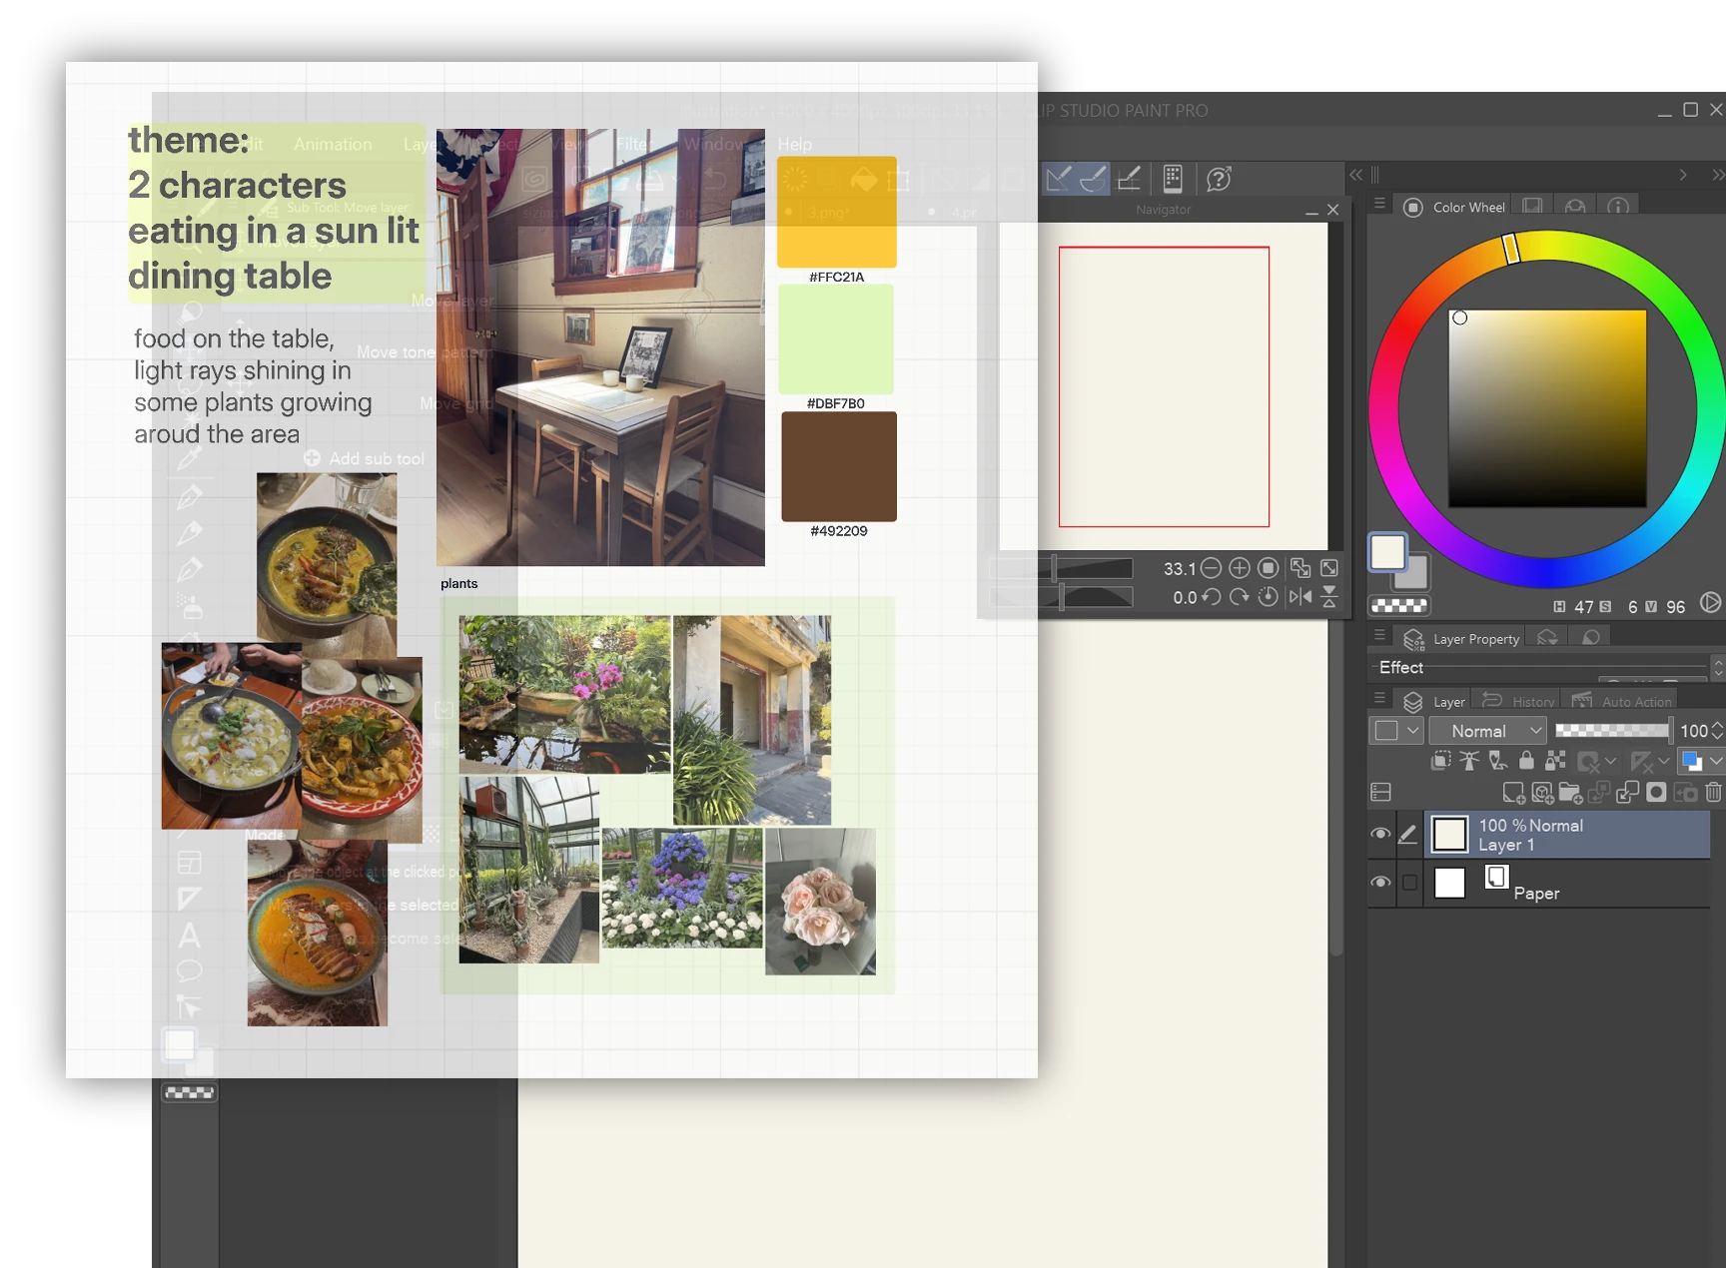Select the Color Wheel tab
Image resolution: width=1726 pixels, height=1268 pixels.
coord(1454,207)
